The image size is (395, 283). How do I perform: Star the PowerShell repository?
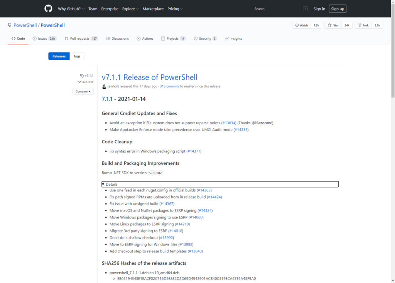coord(333,25)
